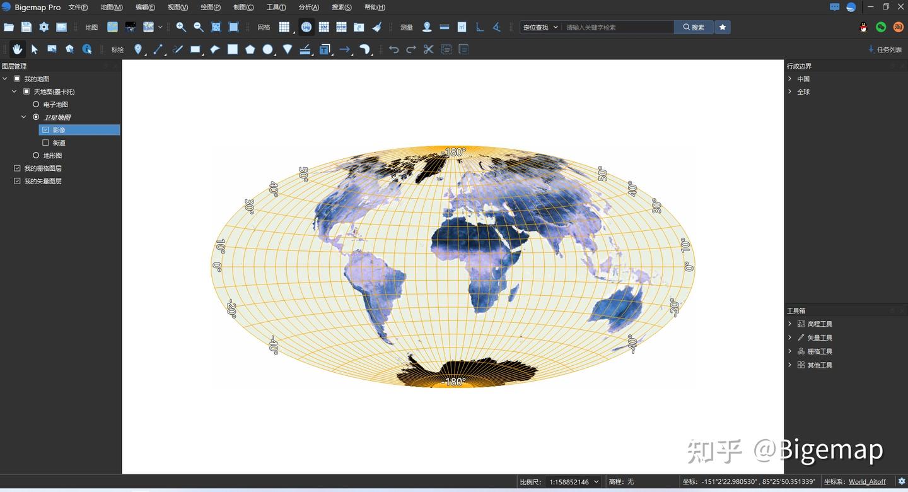908x492 pixels.
Task: Click the redo arrow icon
Action: point(411,49)
